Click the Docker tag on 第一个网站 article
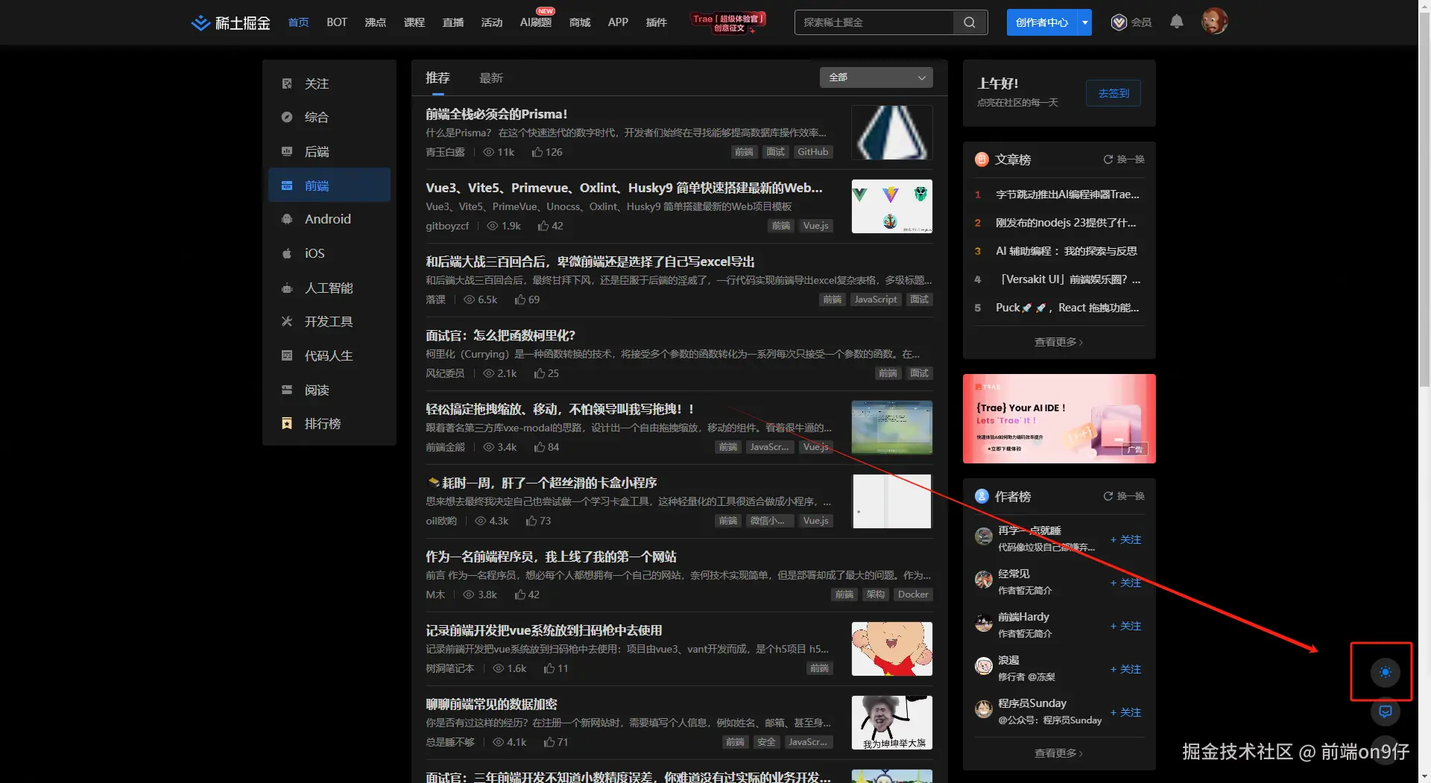This screenshot has width=1431, height=783. click(x=913, y=595)
